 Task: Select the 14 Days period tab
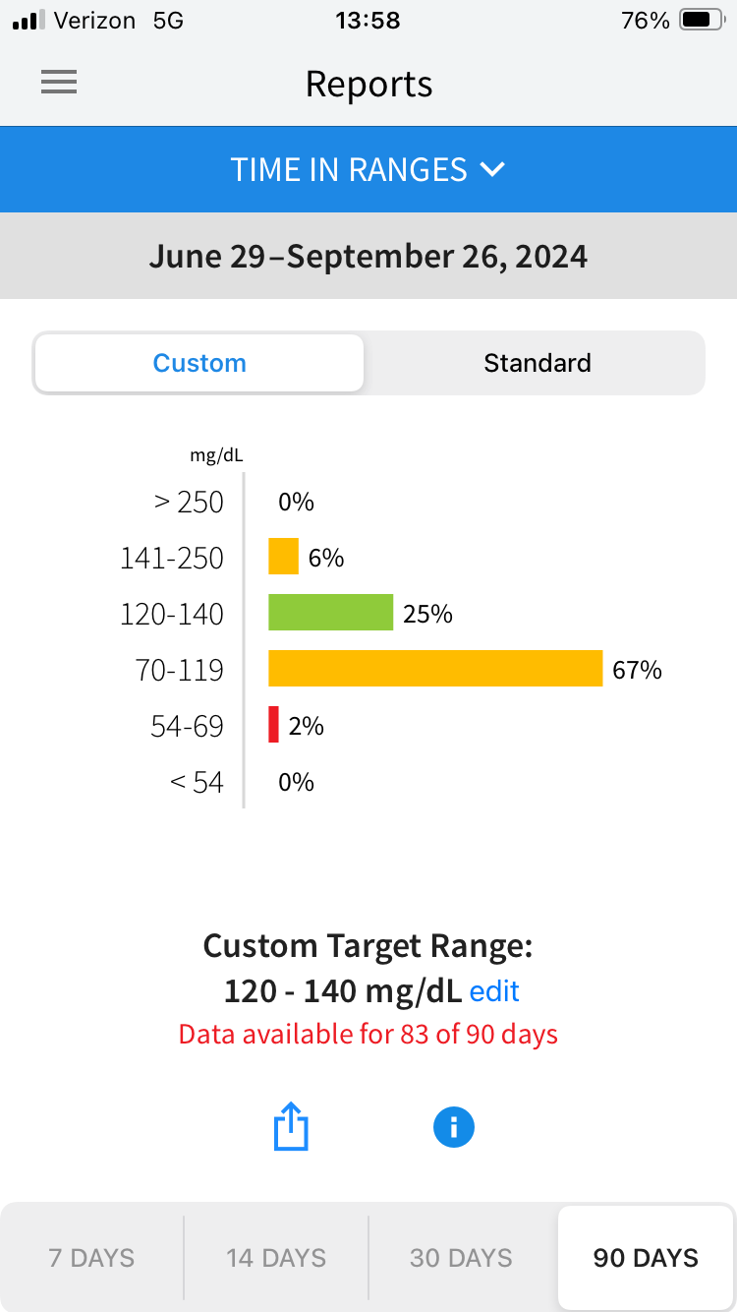click(x=276, y=1258)
